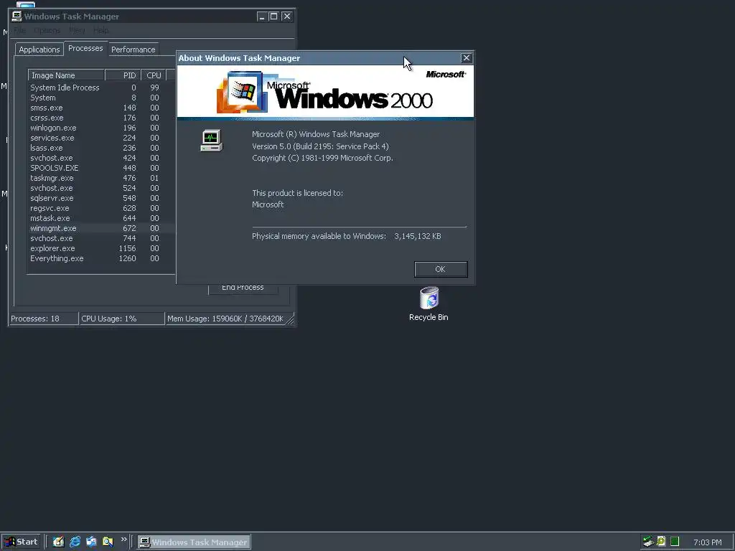The width and height of the screenshot is (735, 551).
Task: Select services.exe in the process list
Action: point(101,138)
